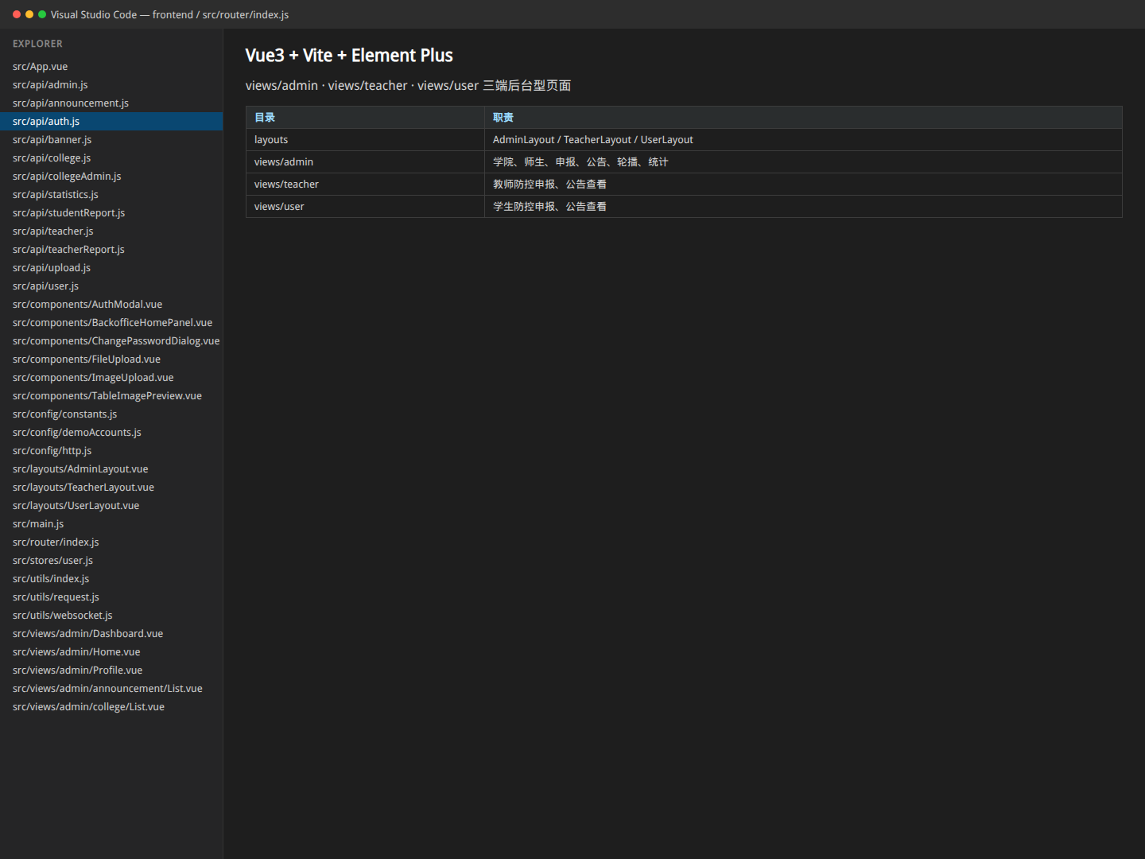Screen dimensions: 1145x859
Task: Open src/utils/index.js file
Action: click(x=111, y=579)
